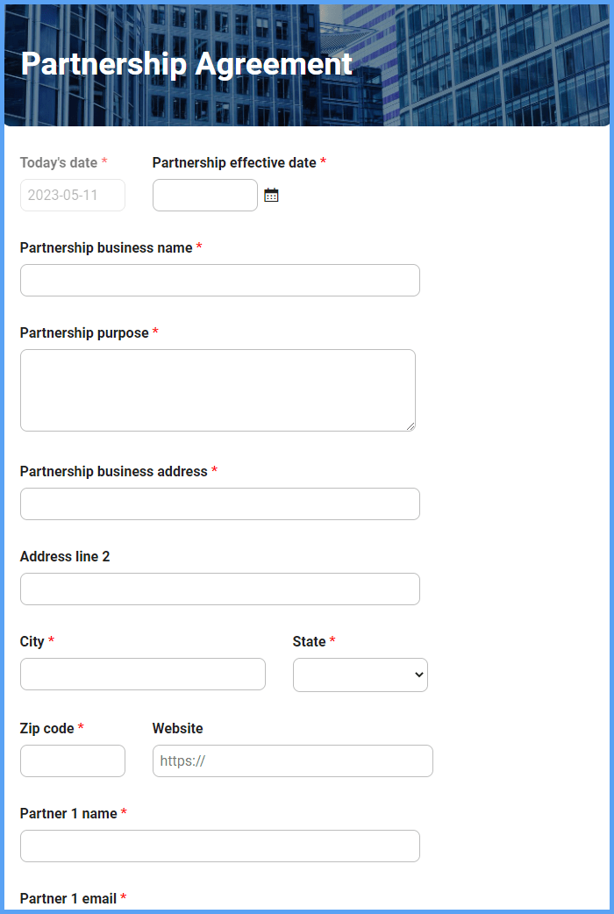
Task: Open the State dropdown menu
Action: point(360,675)
